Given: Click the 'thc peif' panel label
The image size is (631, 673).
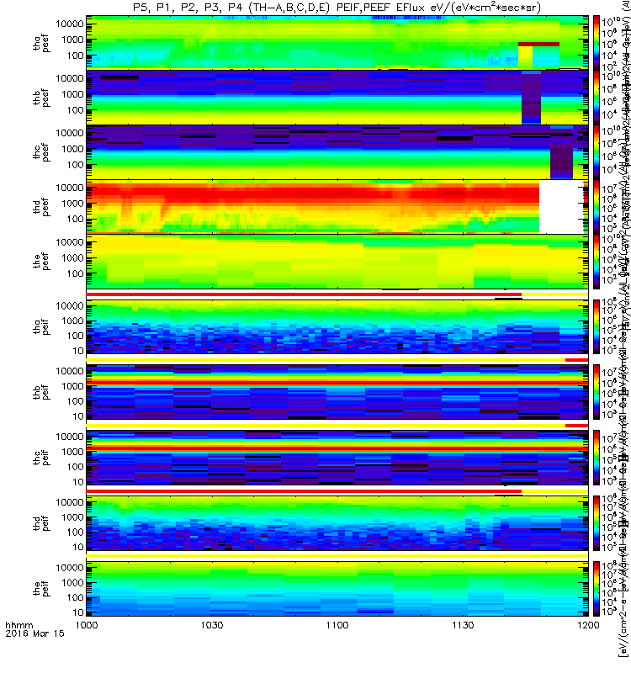Looking at the screenshot, I should click(x=41, y=458).
